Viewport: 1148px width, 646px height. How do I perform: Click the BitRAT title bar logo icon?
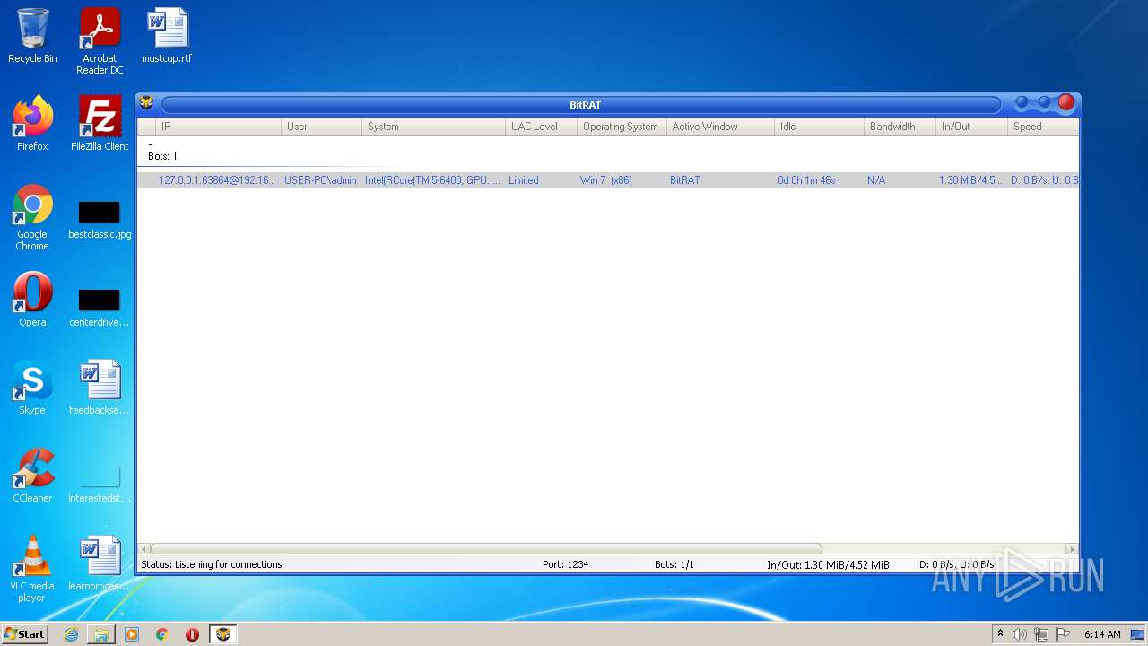pos(146,103)
